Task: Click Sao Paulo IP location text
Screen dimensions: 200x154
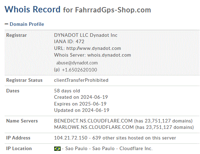Action: click(76, 149)
